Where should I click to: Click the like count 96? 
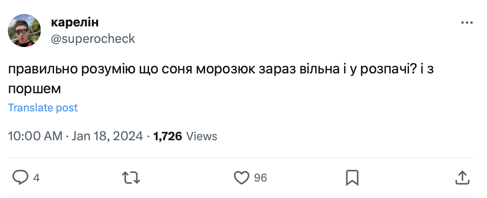pyautogui.click(x=260, y=178)
